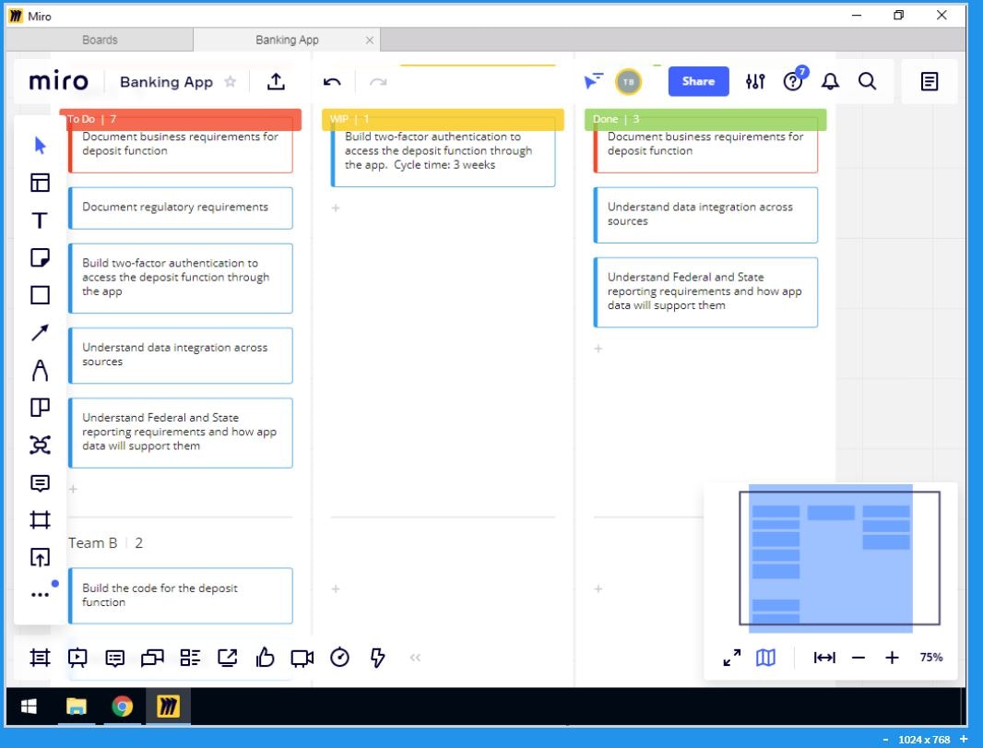Open the timer icon
This screenshot has height=748, width=983.
click(x=339, y=657)
